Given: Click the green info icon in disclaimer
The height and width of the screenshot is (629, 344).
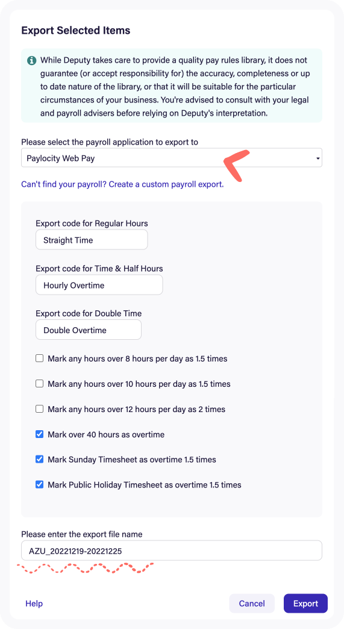Looking at the screenshot, I should pos(31,61).
